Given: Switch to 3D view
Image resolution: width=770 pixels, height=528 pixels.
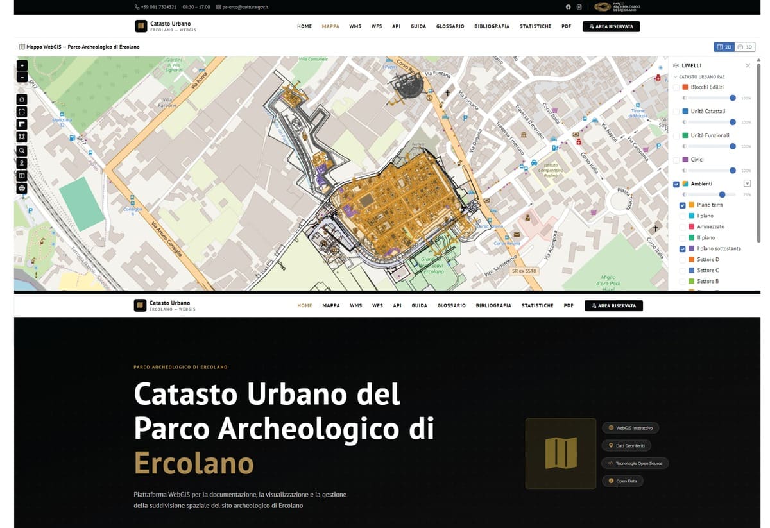Looking at the screenshot, I should pos(744,47).
